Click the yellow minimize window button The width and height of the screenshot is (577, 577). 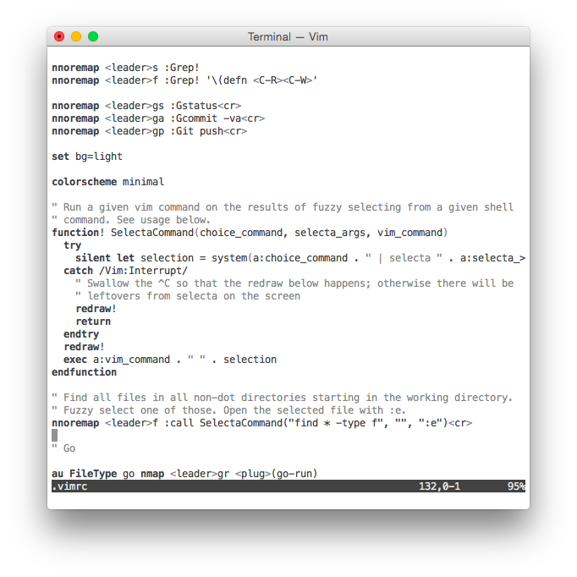coord(76,36)
